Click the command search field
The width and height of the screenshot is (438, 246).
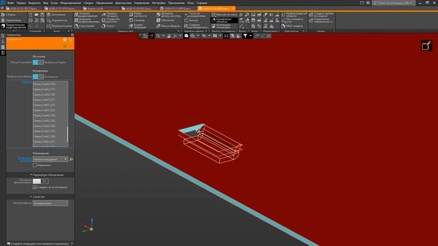(x=394, y=3)
